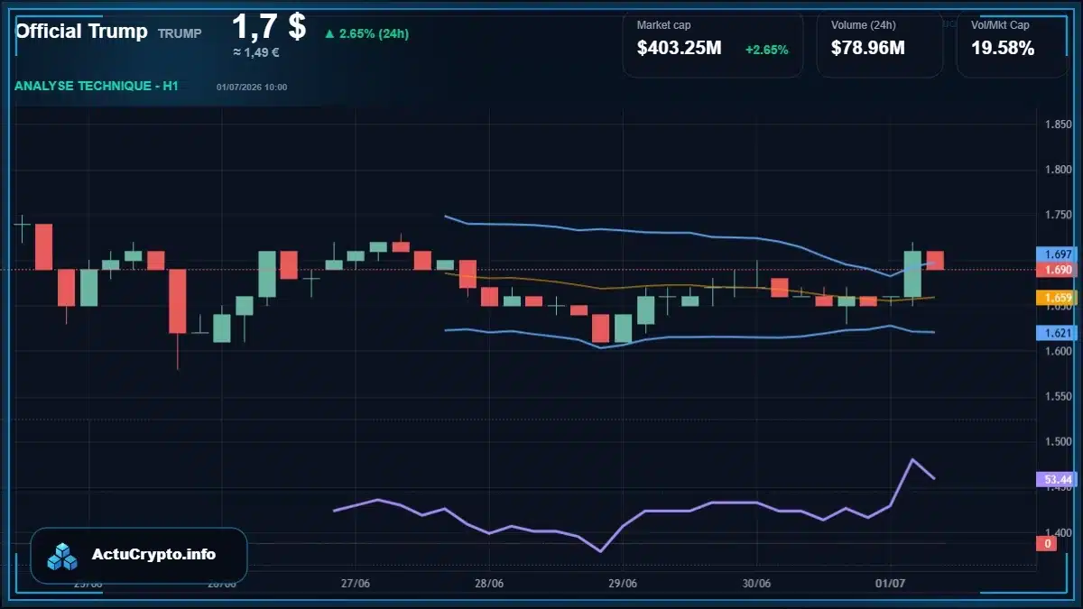
Task: Click the ActuCrypto cube logo icon
Action: (62, 556)
